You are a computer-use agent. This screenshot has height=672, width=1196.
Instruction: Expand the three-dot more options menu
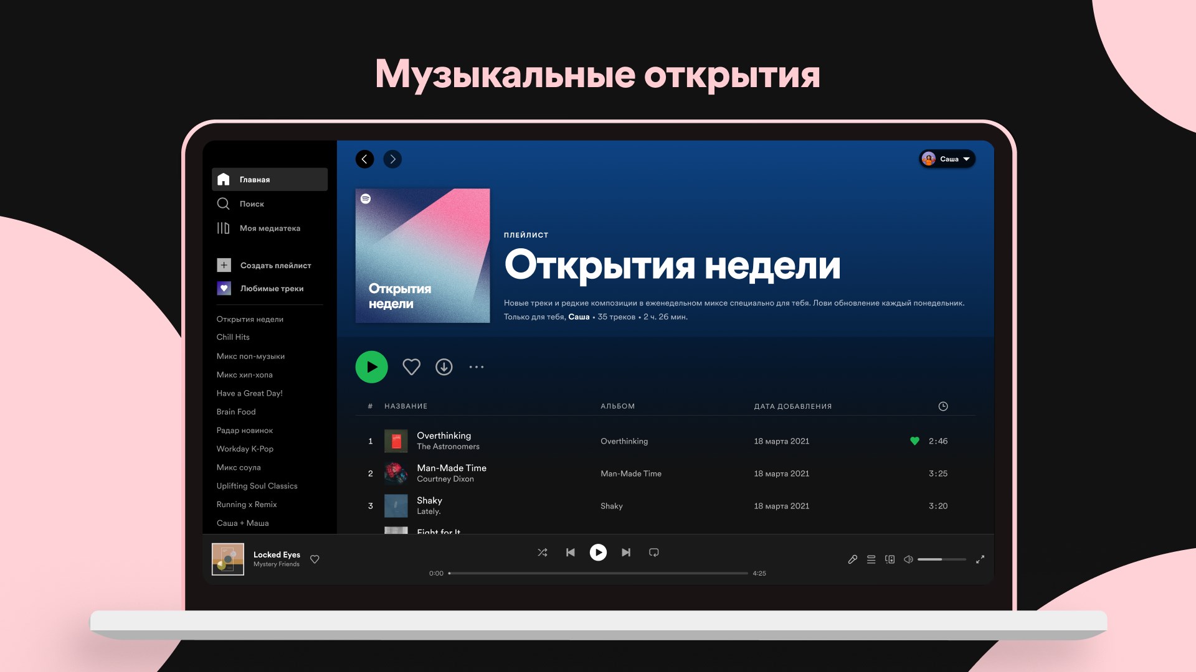click(477, 366)
